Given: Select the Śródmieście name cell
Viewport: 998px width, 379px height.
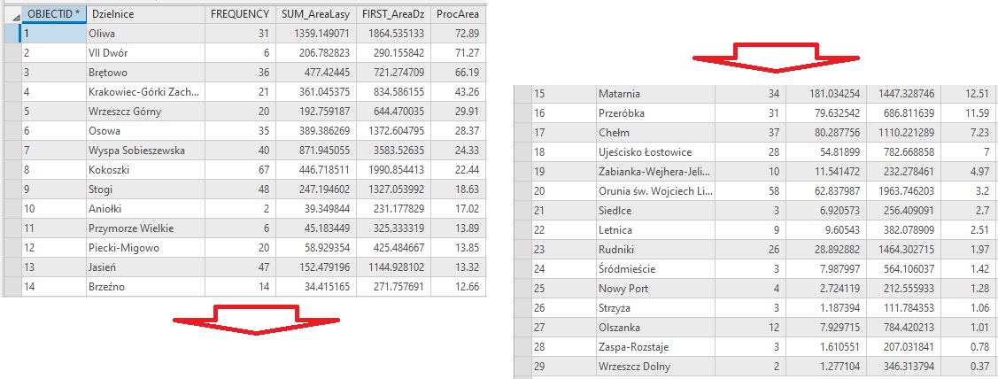Looking at the screenshot, I should point(655,269).
